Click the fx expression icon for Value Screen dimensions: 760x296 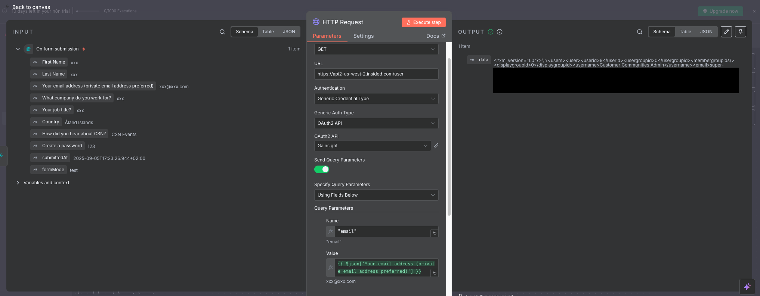[331, 268]
